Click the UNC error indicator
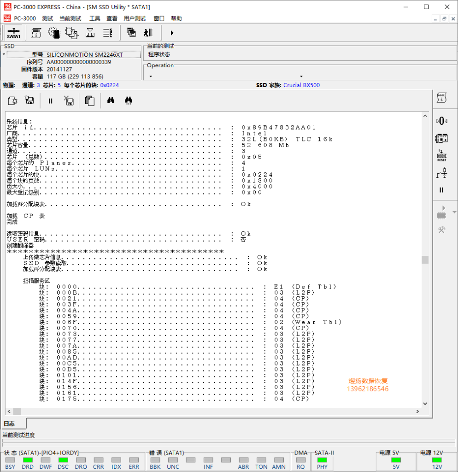 click(x=173, y=460)
